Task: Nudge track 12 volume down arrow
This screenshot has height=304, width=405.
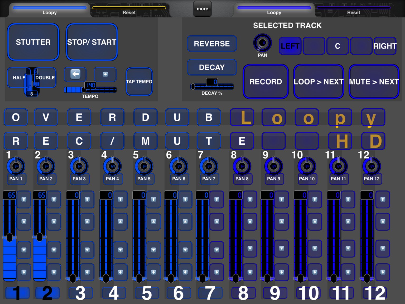Action: 383,249
